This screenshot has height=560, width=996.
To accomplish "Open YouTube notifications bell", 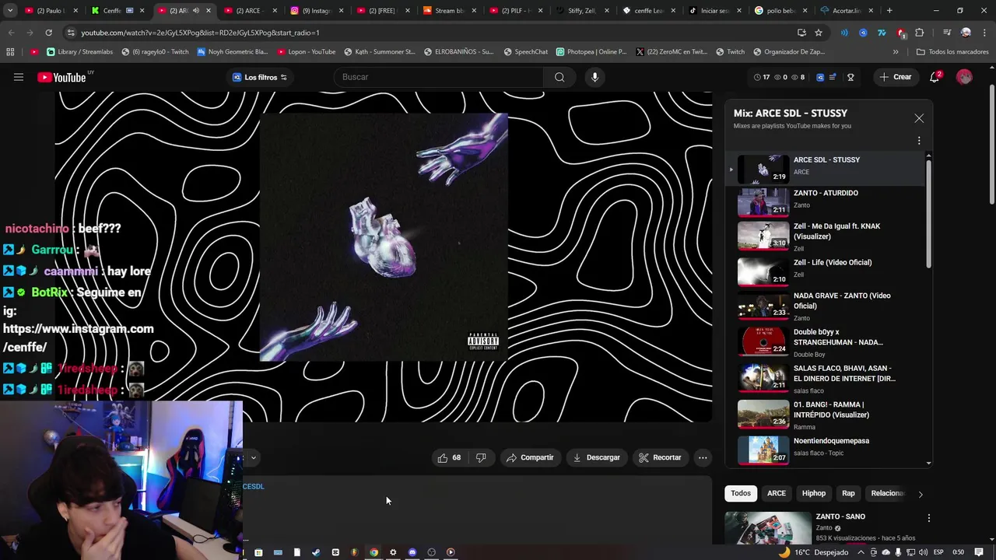I will (935, 77).
